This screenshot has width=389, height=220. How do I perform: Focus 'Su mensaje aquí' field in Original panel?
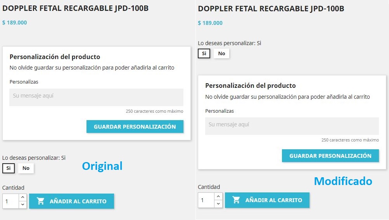(97, 98)
